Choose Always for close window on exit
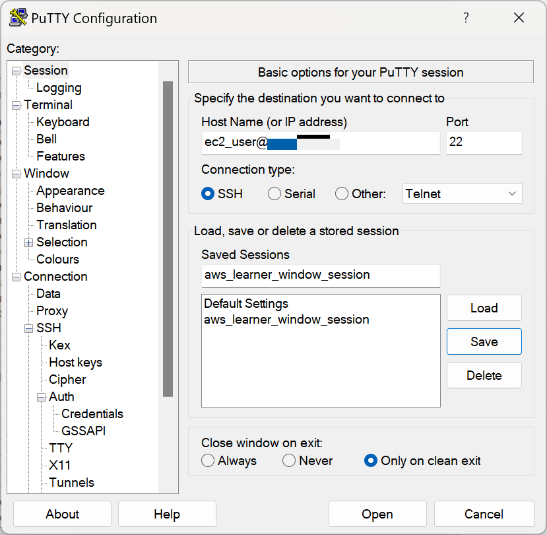The width and height of the screenshot is (547, 535). coord(208,460)
